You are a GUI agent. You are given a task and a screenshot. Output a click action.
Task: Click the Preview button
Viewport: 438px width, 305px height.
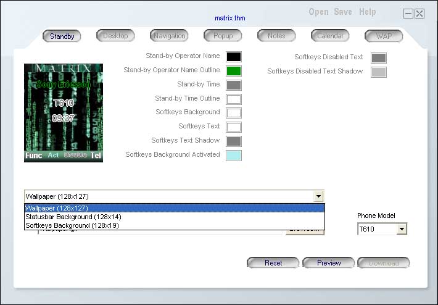[328, 263]
